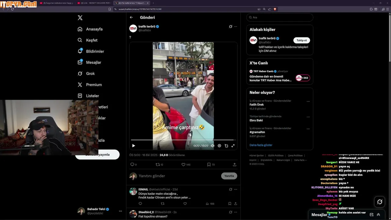The width and height of the screenshot is (391, 220).
Task: Open the X logo home link
Action: click(80, 18)
